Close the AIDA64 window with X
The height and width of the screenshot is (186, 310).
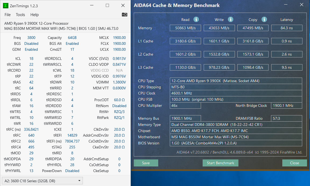coord(301,5)
